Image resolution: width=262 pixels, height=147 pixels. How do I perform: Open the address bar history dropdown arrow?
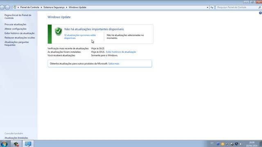208,7
